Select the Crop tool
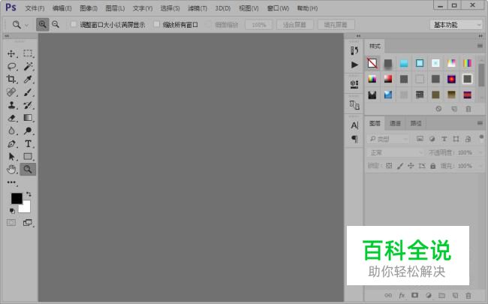 click(11, 79)
